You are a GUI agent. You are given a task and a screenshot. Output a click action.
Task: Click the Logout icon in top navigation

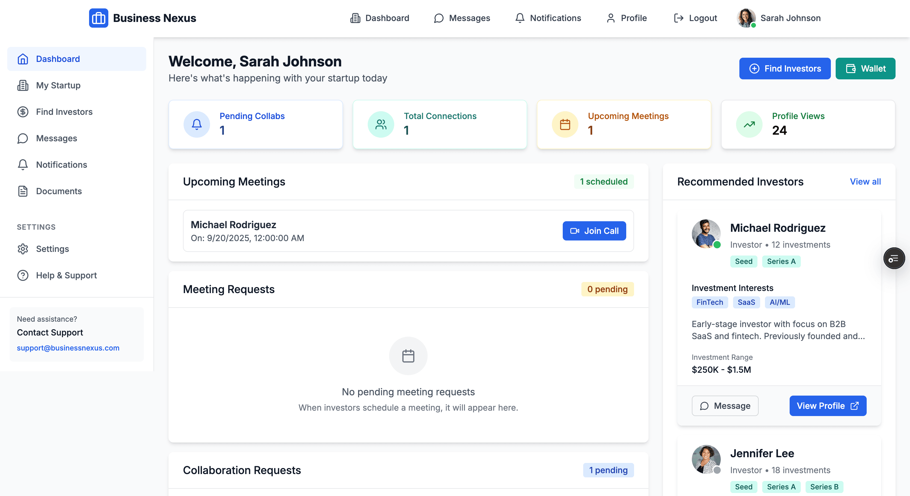[x=678, y=18]
